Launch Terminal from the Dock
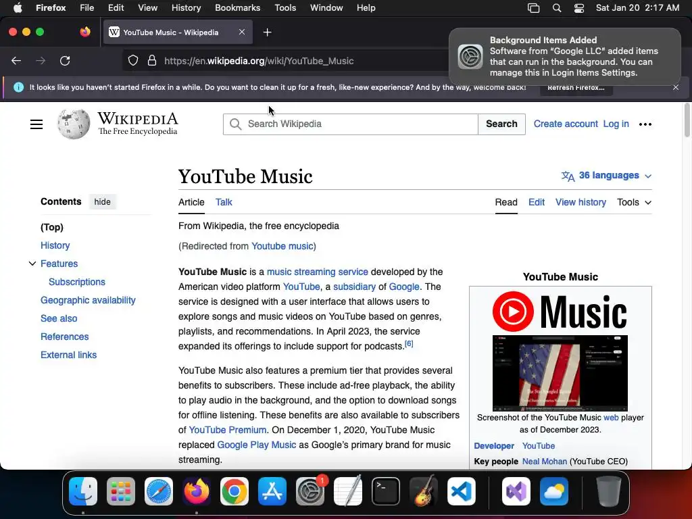This screenshot has width=692, height=519. pos(386,491)
